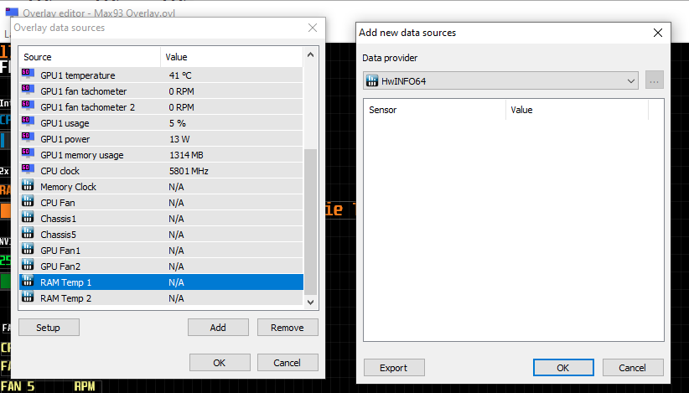The width and height of the screenshot is (689, 393).
Task: Select the 'GPU1 memory usage' row text
Action: click(x=82, y=155)
